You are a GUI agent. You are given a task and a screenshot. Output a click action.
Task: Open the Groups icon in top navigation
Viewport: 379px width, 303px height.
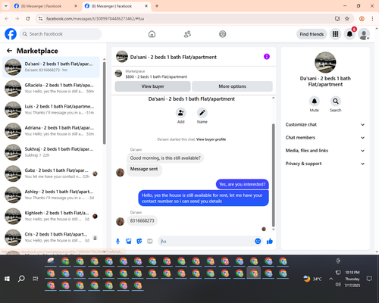coord(223,34)
